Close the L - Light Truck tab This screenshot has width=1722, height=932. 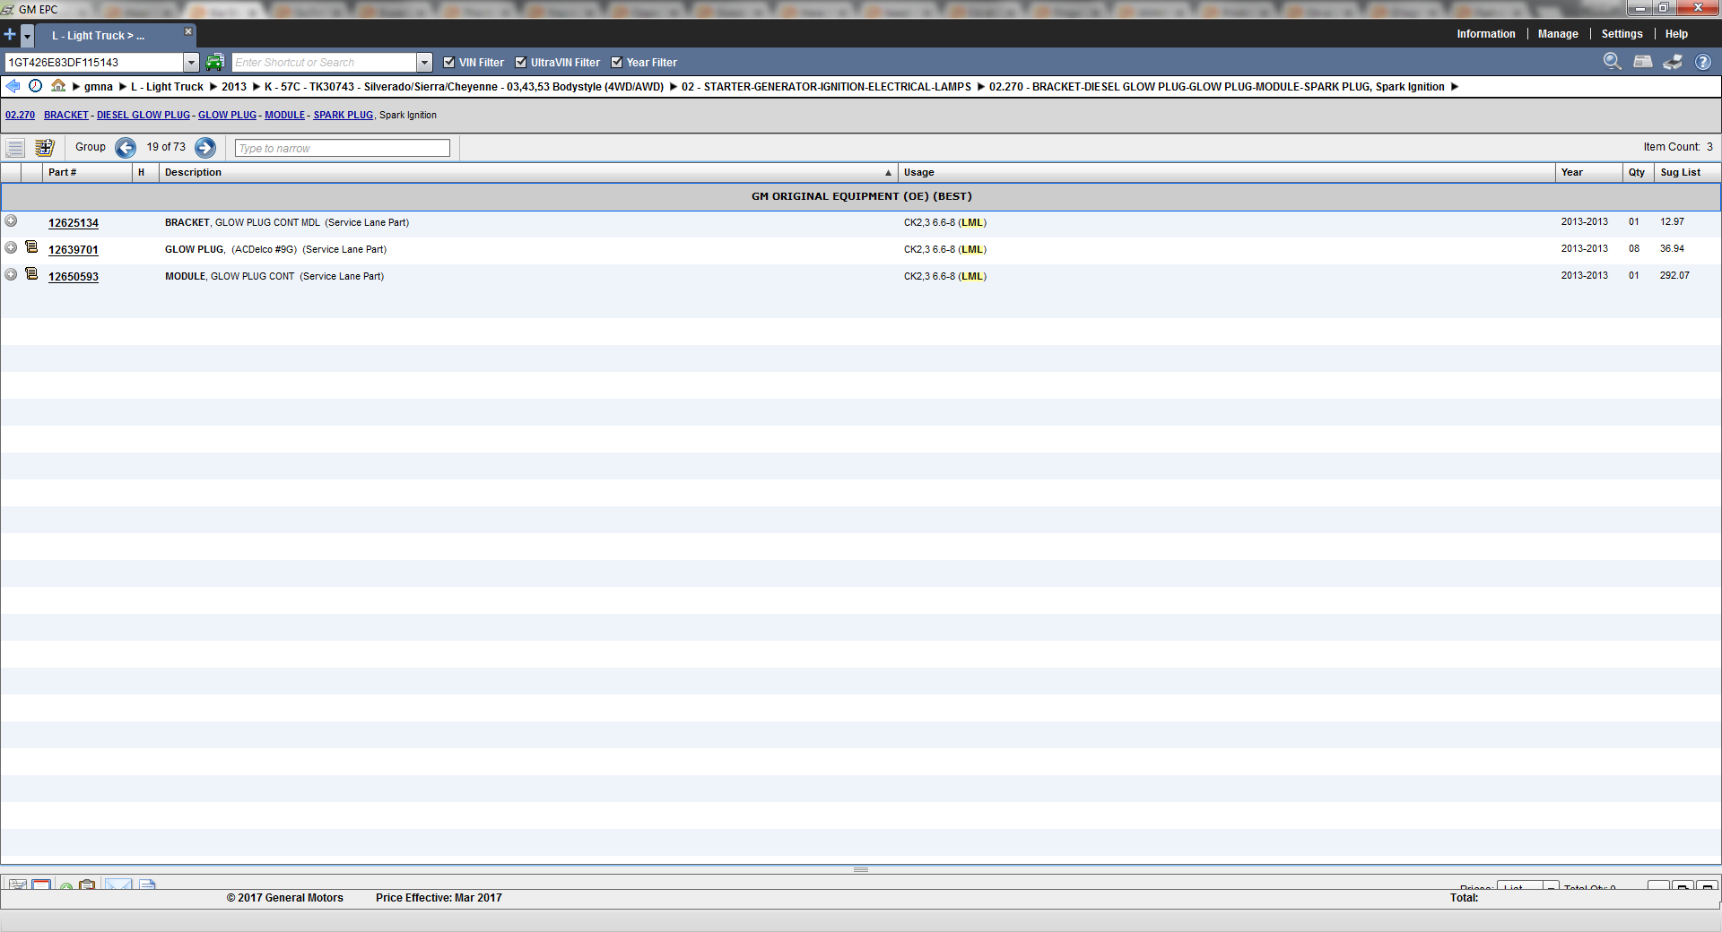pos(188,31)
